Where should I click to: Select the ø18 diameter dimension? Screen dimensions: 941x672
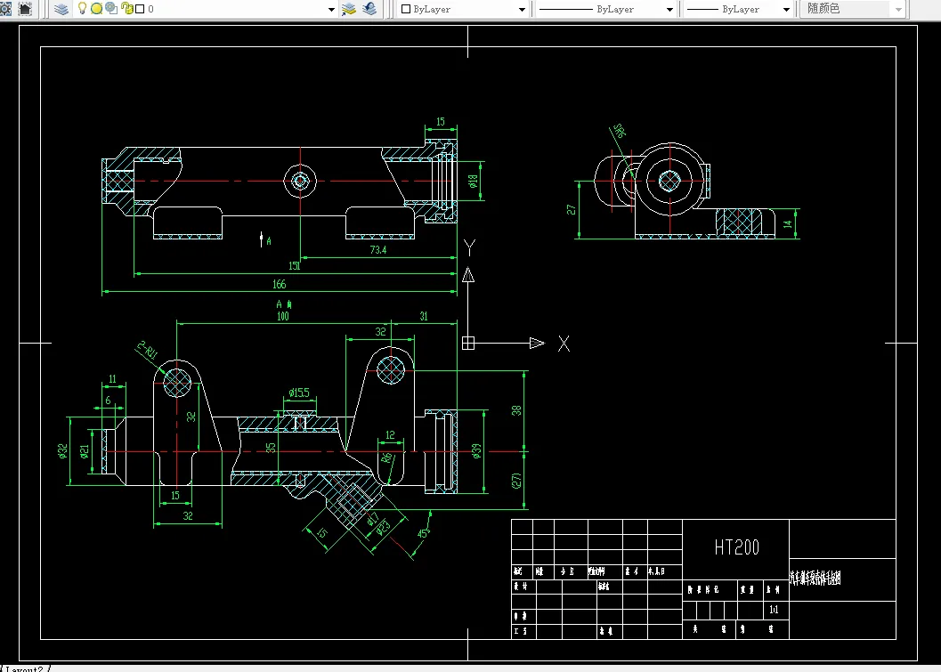(474, 181)
